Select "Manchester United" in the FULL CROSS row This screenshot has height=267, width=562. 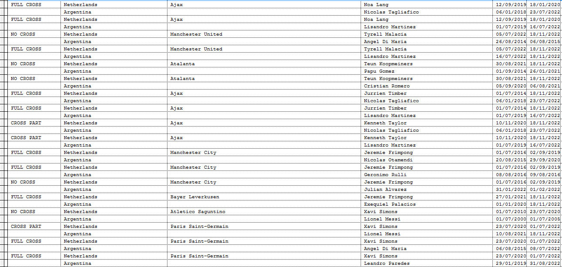[x=196, y=49]
